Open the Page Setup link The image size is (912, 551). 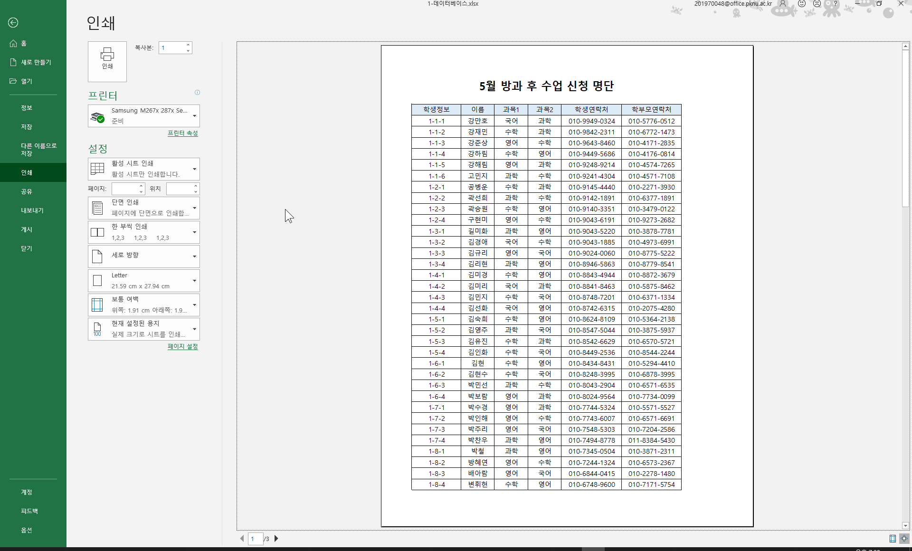coord(182,347)
